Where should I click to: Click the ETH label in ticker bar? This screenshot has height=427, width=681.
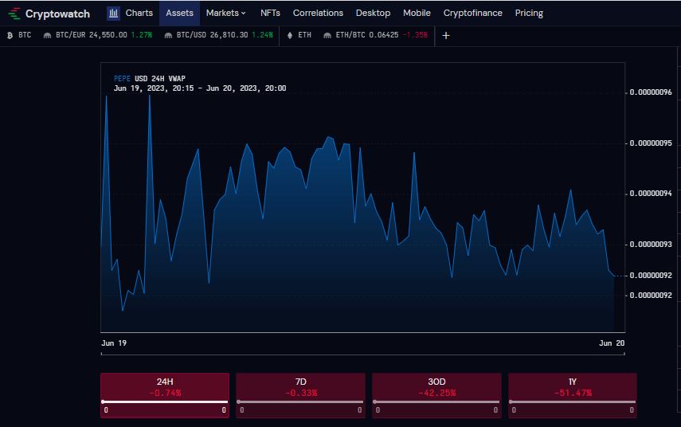point(304,35)
